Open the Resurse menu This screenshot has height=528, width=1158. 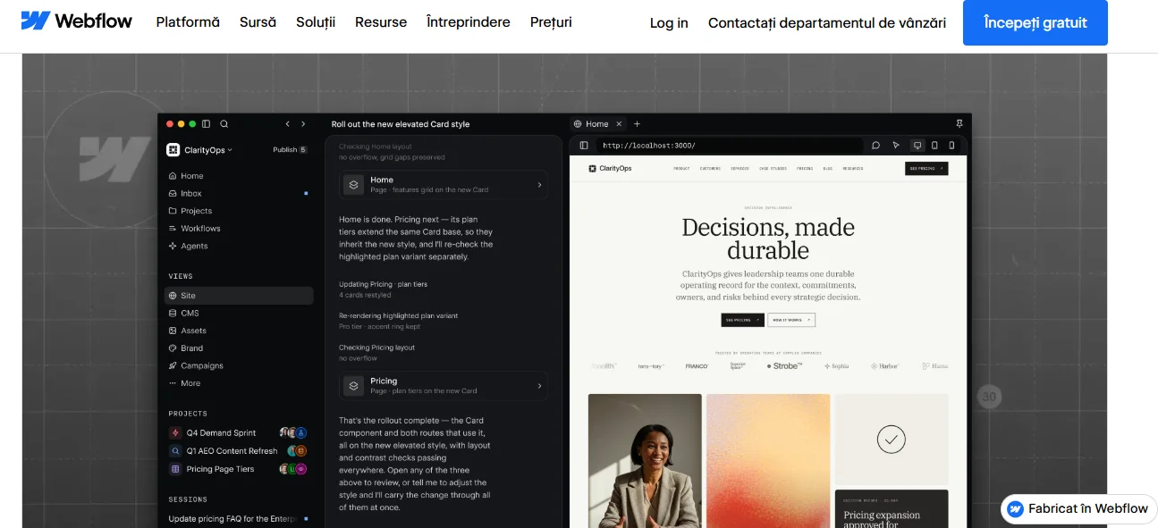coord(381,22)
